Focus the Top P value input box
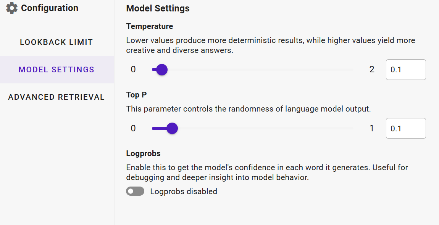 [405, 128]
